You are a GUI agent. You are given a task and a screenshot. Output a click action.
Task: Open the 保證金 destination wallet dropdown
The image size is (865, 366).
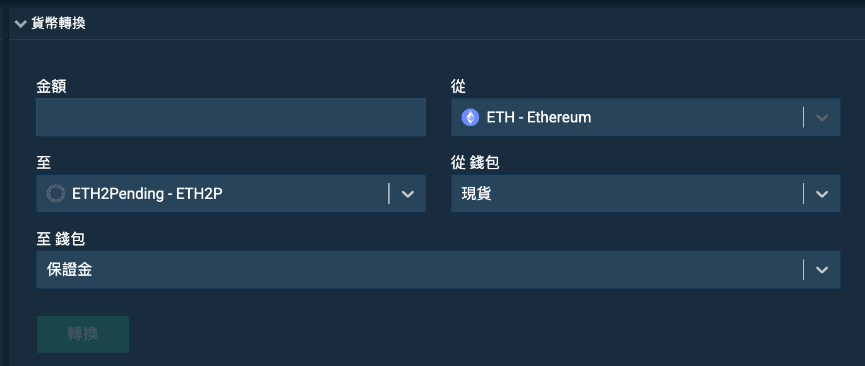[x=438, y=270]
